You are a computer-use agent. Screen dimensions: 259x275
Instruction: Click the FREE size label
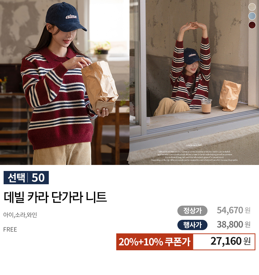(10, 229)
